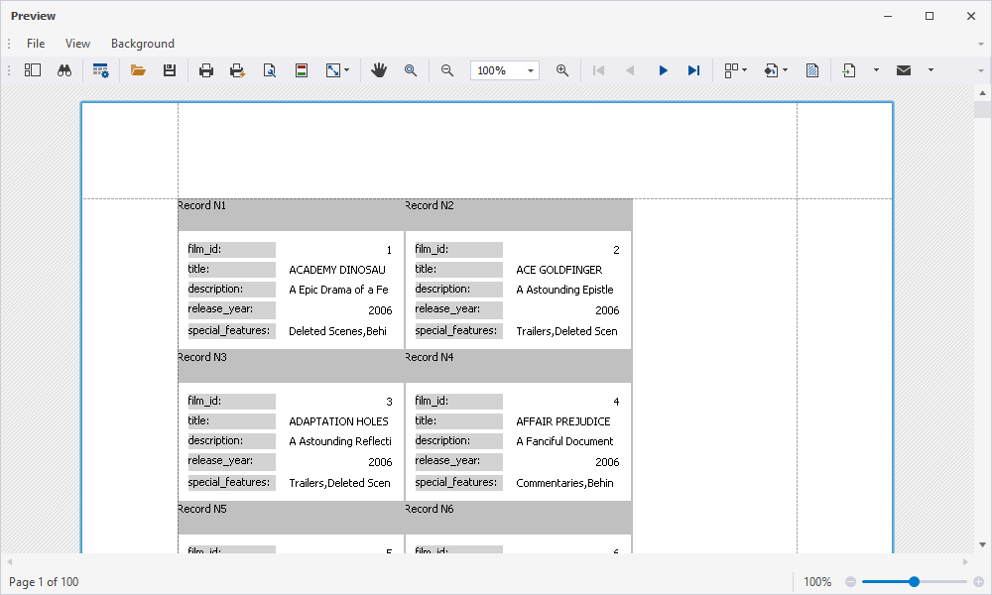The width and height of the screenshot is (992, 595).
Task: Open the View menu
Action: pyautogui.click(x=77, y=43)
